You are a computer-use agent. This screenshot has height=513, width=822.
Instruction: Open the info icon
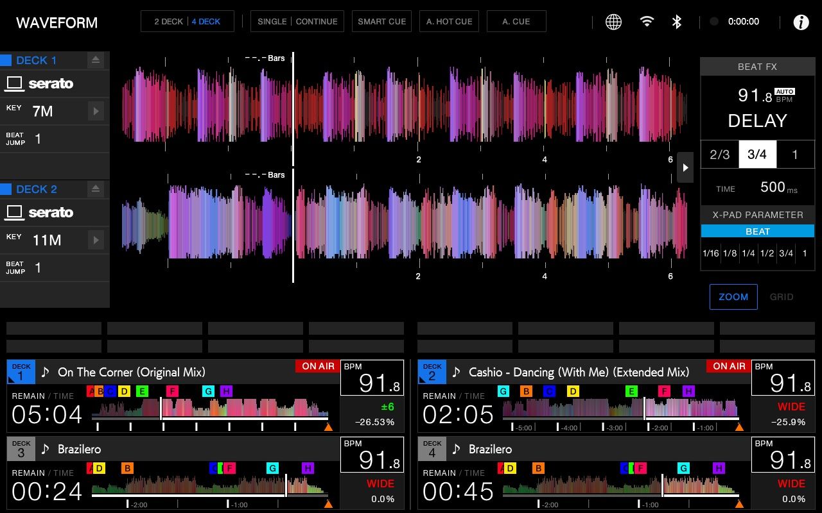click(801, 22)
